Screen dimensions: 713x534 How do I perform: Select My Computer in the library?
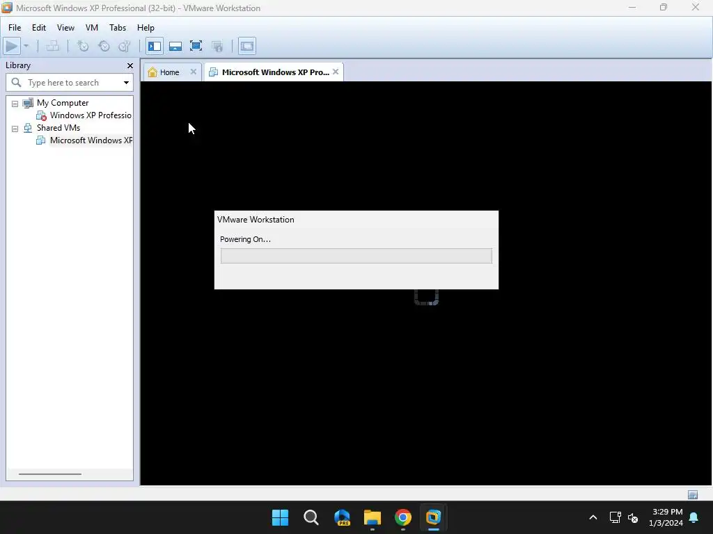(x=63, y=103)
